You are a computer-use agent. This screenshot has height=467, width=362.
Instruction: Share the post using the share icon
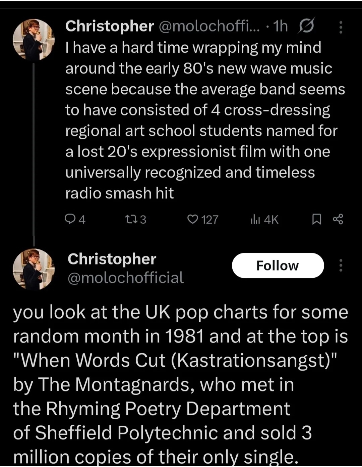point(338,219)
